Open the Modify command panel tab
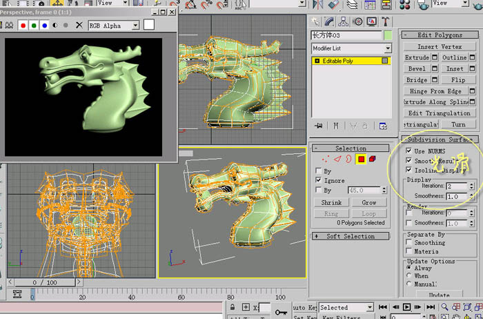The width and height of the screenshot is (483, 319). 329,21
